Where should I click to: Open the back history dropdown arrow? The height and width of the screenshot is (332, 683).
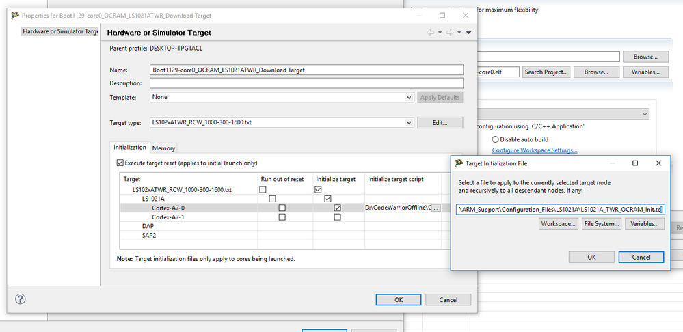[440, 33]
